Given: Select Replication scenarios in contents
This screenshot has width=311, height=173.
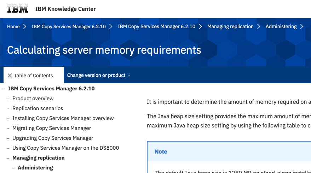Looking at the screenshot, I should [x=38, y=108].
